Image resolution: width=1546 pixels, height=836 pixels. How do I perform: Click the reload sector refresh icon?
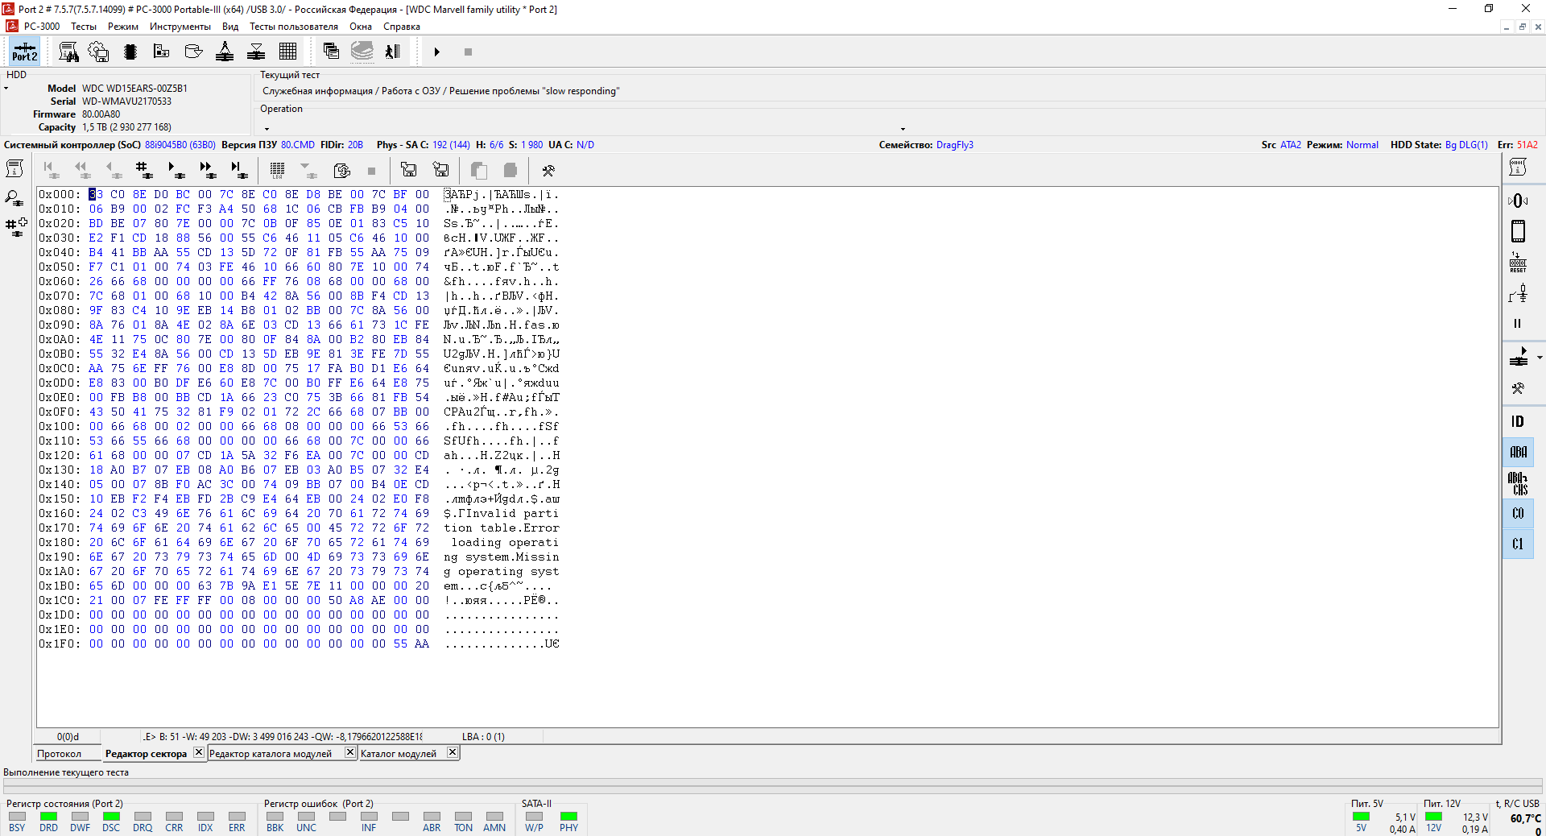(x=341, y=170)
